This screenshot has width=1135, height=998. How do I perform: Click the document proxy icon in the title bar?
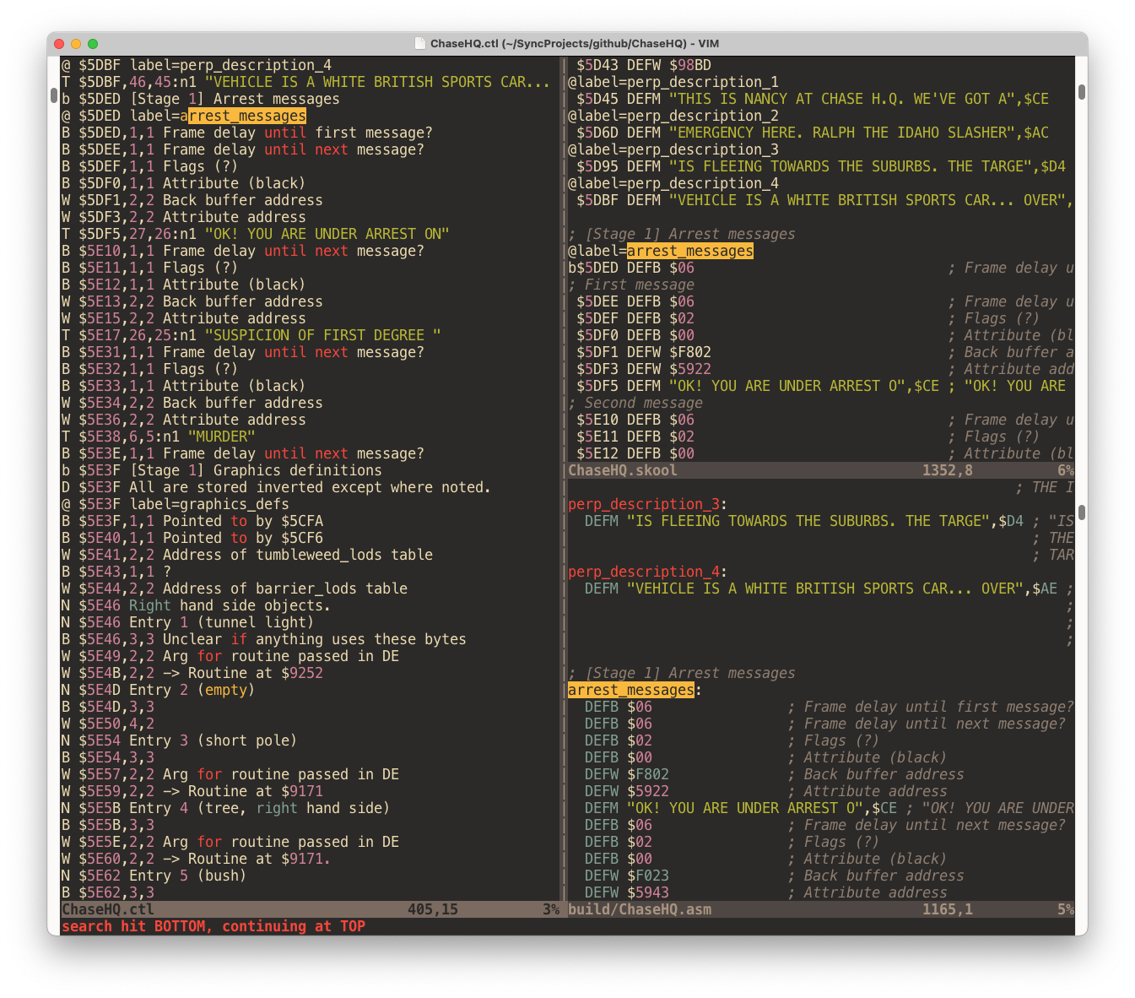420,43
